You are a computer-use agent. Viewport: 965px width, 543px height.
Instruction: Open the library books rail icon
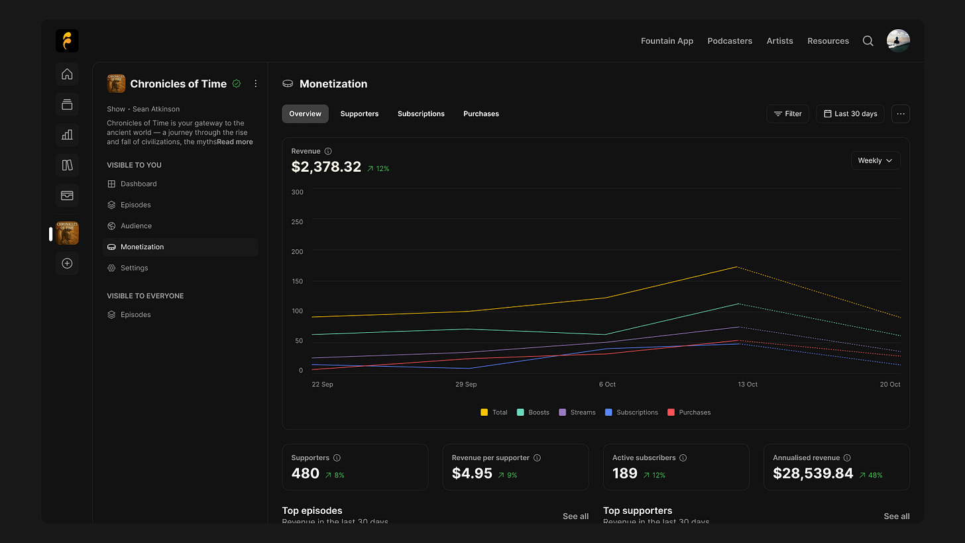click(x=67, y=165)
